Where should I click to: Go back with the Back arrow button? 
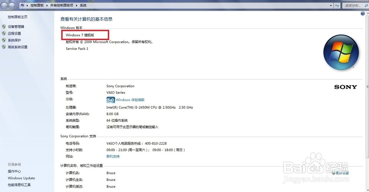pos(4,6)
